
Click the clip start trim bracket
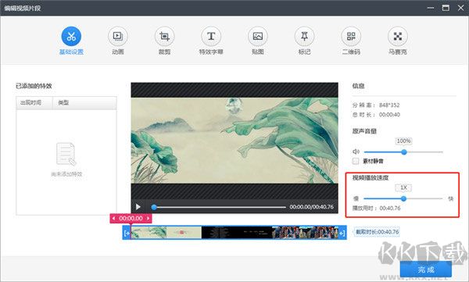pyautogui.click(x=127, y=233)
